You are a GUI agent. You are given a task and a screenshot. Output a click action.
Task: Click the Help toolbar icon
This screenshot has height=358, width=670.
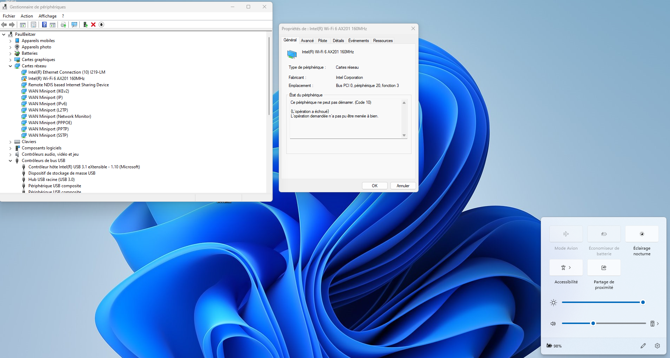45,25
